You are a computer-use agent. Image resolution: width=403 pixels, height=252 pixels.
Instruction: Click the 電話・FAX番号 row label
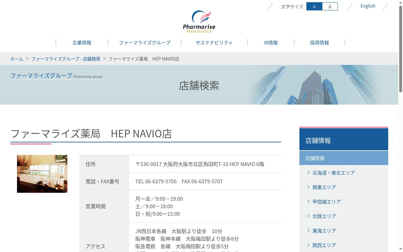[102, 181]
